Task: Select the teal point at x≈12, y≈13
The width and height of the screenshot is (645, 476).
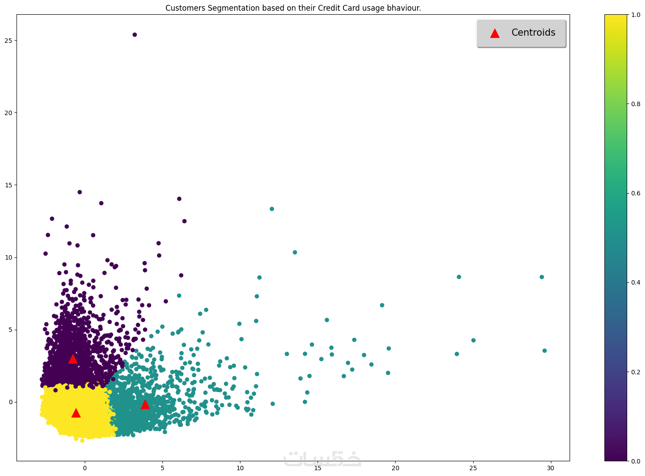Action: tap(272, 209)
